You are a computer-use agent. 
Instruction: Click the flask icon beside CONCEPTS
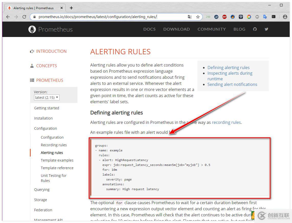pyautogui.click(x=32, y=66)
